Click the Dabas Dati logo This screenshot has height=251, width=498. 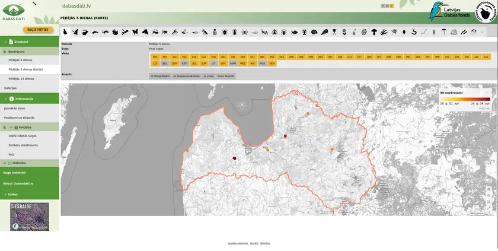(x=13, y=12)
